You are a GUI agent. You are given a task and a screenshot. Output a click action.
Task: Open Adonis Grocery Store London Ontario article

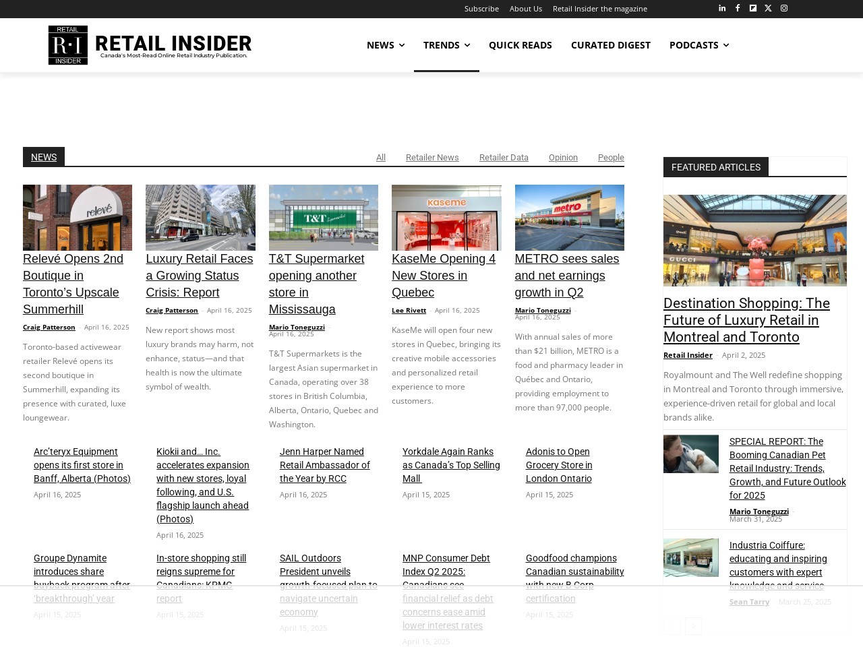click(x=559, y=465)
